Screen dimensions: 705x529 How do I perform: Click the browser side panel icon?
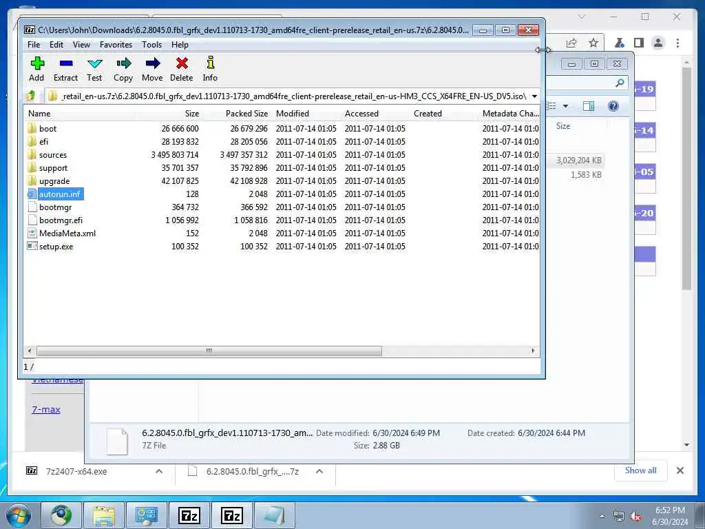coord(638,43)
